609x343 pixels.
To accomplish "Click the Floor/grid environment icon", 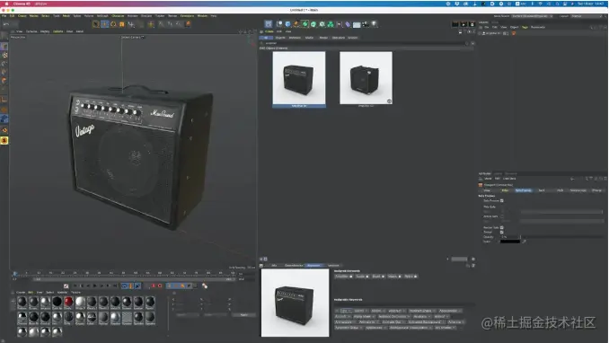I will coord(357,24).
